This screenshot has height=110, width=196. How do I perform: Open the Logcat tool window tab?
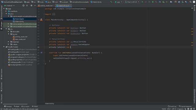25,106
